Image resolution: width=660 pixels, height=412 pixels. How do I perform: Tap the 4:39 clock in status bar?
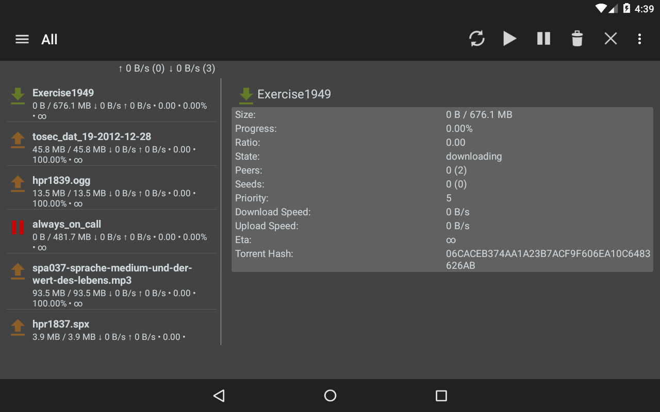(645, 9)
